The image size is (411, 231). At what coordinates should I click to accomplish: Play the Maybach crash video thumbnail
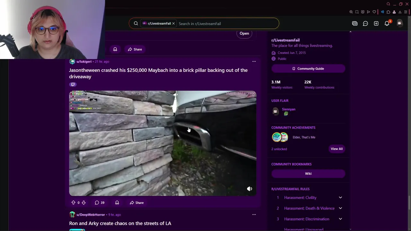point(162,143)
